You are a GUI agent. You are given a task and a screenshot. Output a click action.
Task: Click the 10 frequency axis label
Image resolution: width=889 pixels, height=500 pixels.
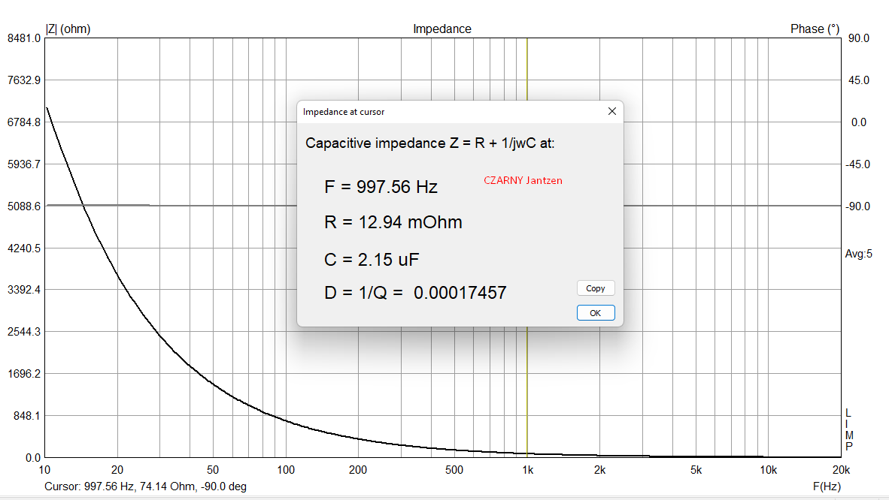coord(45,470)
